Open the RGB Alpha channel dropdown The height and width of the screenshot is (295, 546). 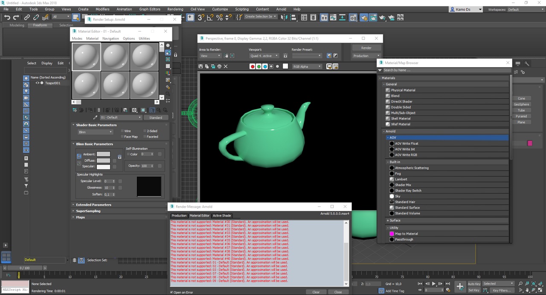[307, 66]
